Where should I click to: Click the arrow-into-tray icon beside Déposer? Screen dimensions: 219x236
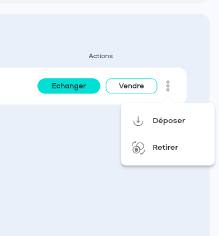(138, 121)
